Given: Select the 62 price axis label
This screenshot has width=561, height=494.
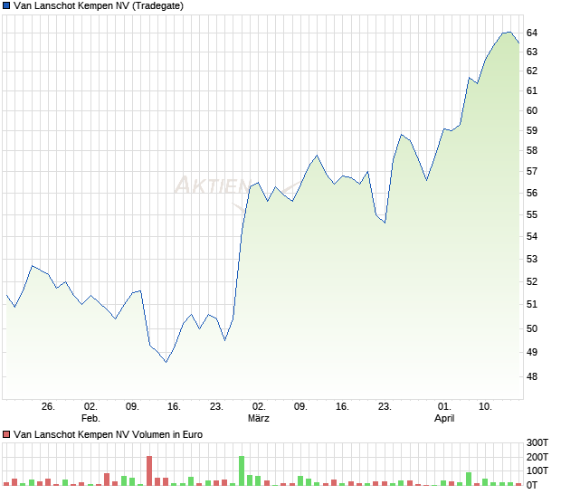Looking at the screenshot, I should [532, 71].
